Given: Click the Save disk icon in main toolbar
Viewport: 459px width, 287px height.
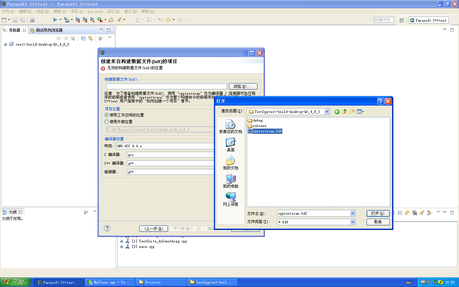Looking at the screenshot, I should pyautogui.click(x=15, y=20).
